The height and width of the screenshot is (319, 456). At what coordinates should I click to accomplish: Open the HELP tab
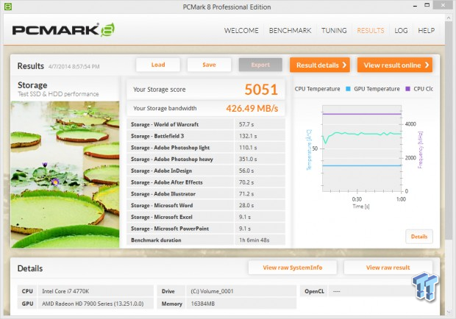click(x=426, y=31)
